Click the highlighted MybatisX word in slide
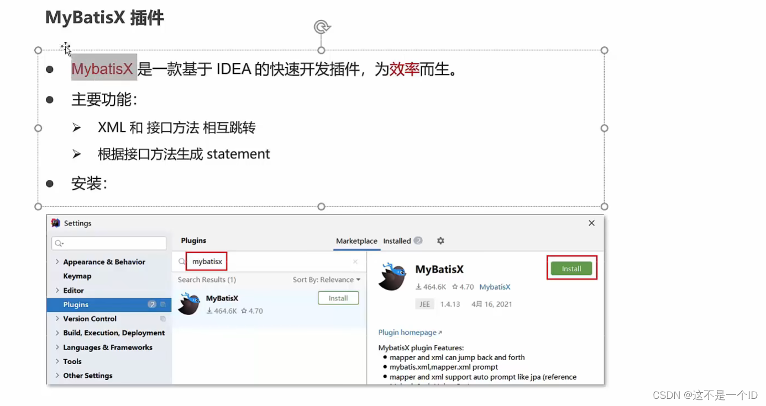The height and width of the screenshot is (406, 766). coord(103,69)
